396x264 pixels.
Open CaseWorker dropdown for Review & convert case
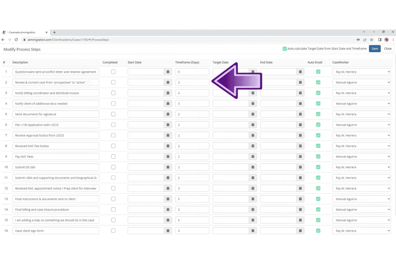(x=361, y=82)
